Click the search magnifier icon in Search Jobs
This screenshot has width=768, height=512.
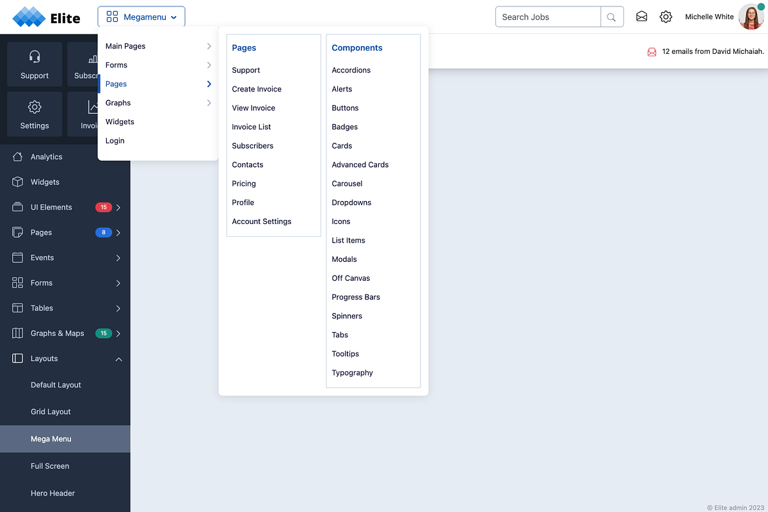point(611,17)
